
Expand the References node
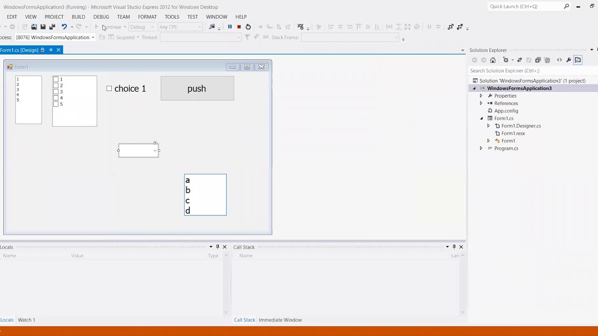pyautogui.click(x=481, y=103)
